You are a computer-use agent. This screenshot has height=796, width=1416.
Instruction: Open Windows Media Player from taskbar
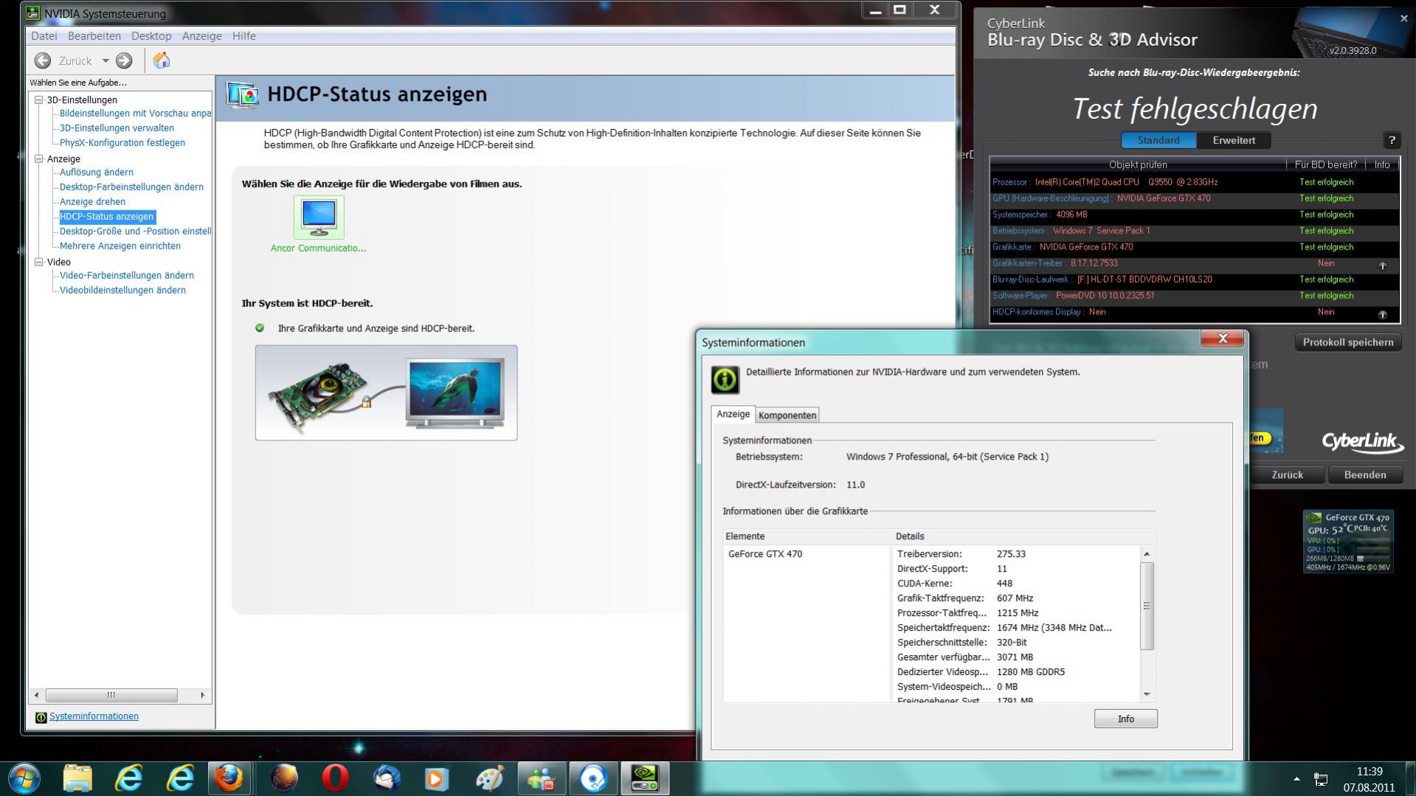(x=437, y=778)
